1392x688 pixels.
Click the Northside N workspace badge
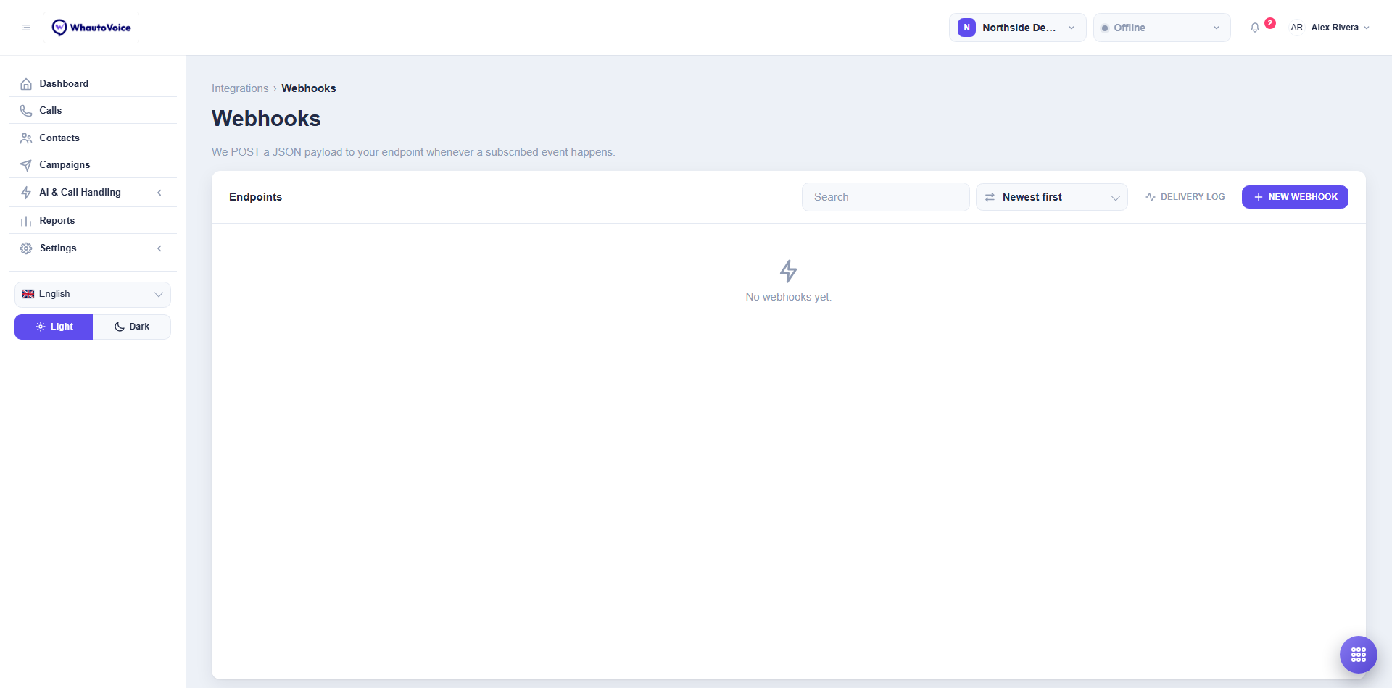[x=966, y=28]
